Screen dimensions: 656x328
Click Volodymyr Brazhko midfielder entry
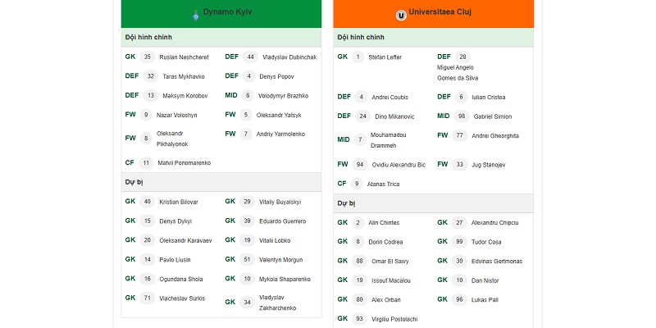[x=283, y=96]
